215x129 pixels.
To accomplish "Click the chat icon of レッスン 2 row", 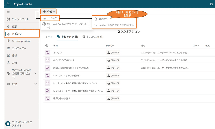I will tap(48, 83).
